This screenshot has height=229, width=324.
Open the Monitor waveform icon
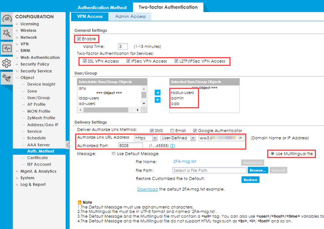pyautogui.click(x=7, y=48)
